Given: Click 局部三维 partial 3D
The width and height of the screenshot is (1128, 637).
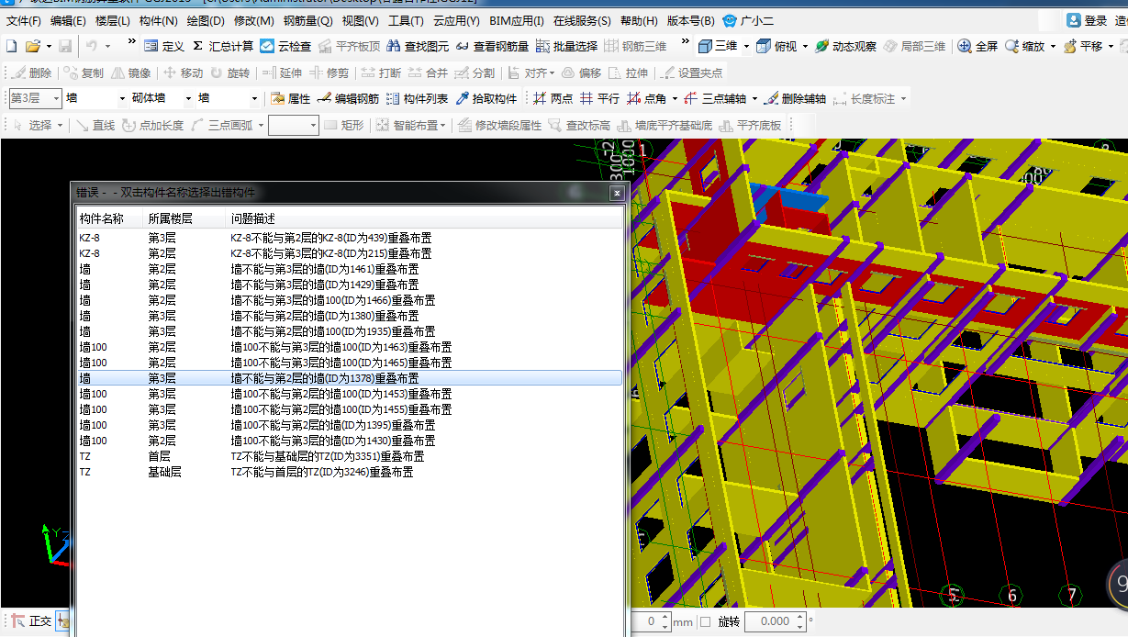Looking at the screenshot, I should [914, 46].
